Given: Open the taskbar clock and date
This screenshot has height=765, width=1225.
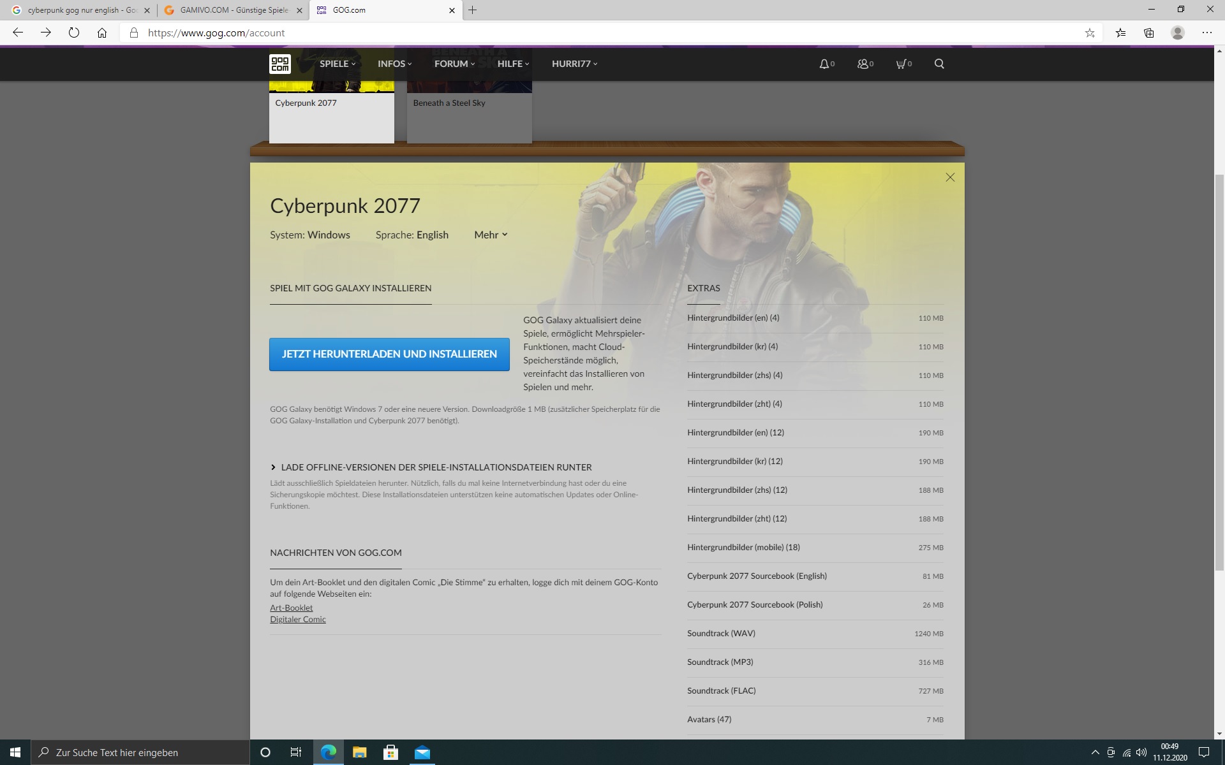Looking at the screenshot, I should click(1170, 752).
